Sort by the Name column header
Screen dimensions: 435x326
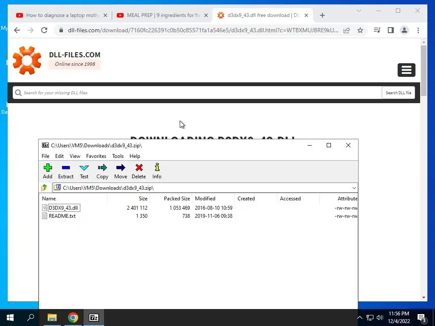pos(73,199)
